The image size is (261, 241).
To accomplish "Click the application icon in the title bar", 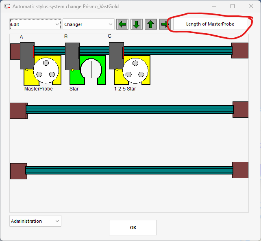I will pyautogui.click(x=7, y=6).
